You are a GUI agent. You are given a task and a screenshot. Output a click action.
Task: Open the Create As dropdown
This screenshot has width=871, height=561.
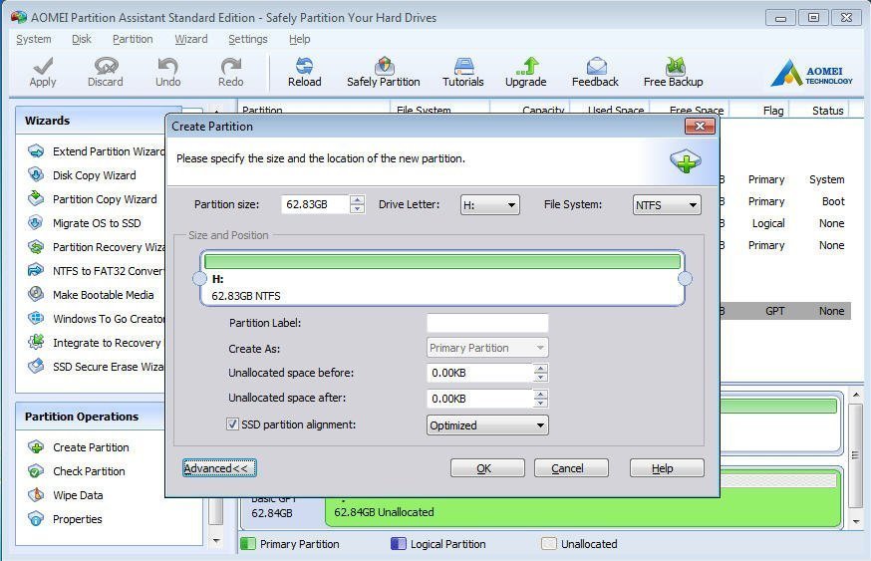tap(487, 348)
